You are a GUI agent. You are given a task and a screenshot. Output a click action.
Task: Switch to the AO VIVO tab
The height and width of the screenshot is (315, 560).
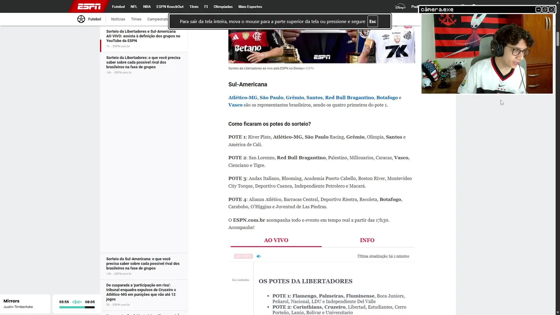(x=276, y=240)
